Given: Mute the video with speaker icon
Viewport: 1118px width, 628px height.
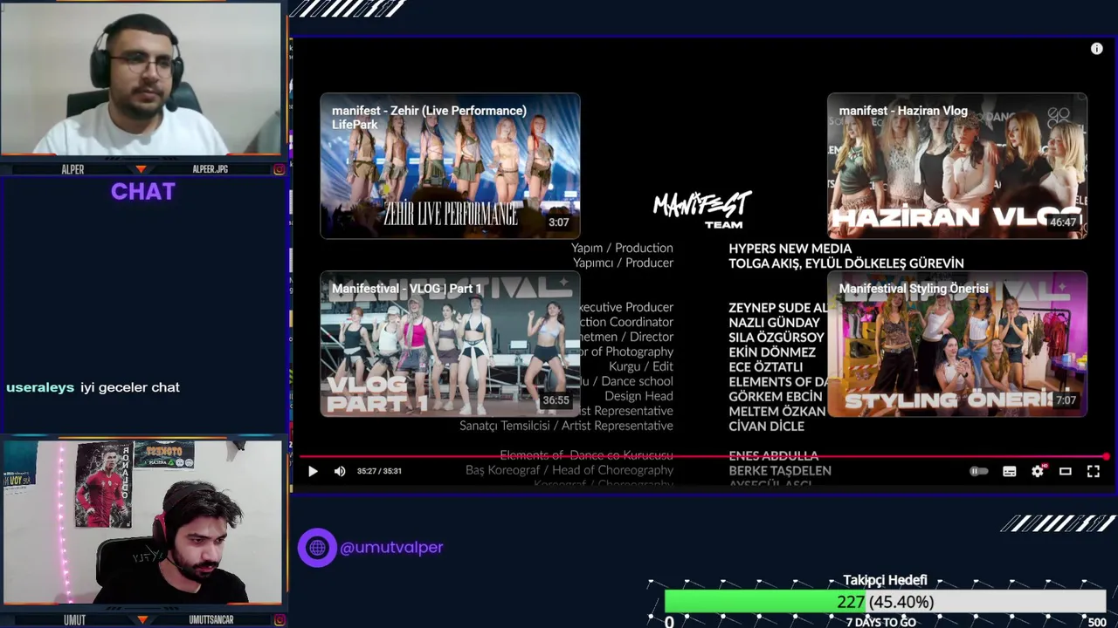Looking at the screenshot, I should (340, 471).
